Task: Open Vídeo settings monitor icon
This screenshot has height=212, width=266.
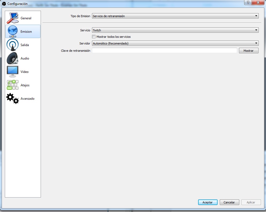Action: pyautogui.click(x=12, y=72)
